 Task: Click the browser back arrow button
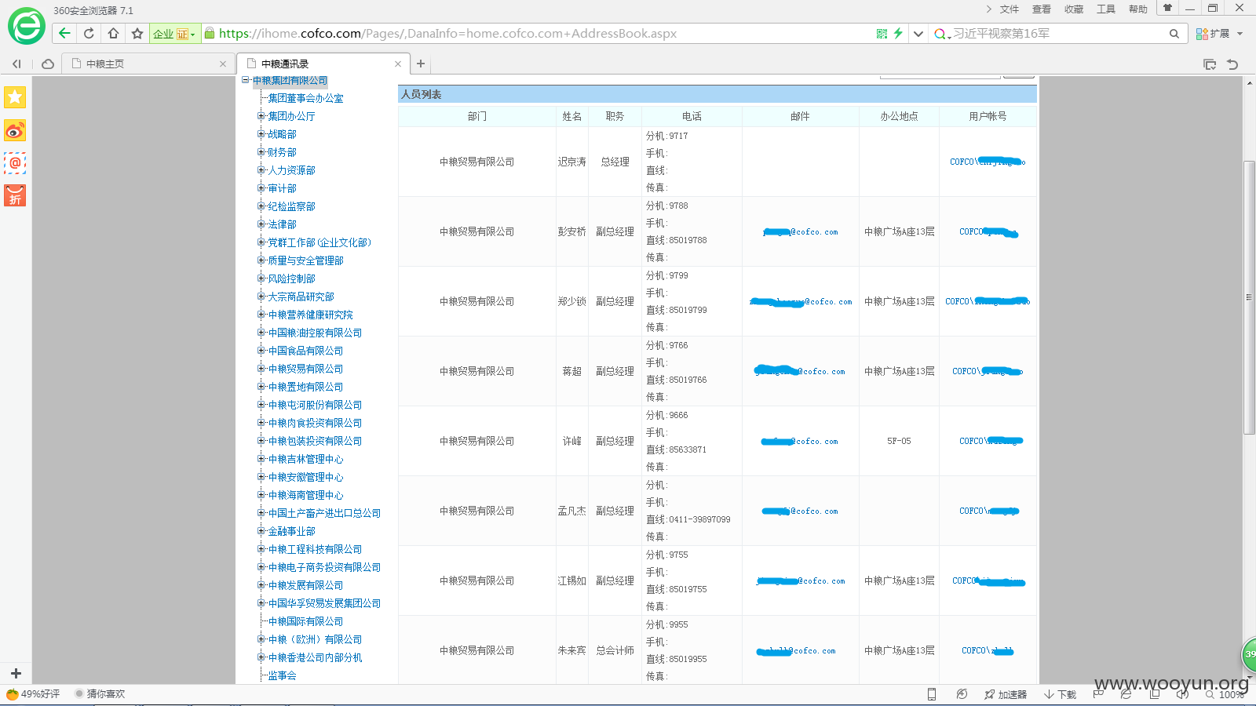[64, 33]
